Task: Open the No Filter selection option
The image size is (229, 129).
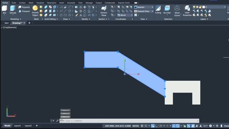Action: pos(167,10)
